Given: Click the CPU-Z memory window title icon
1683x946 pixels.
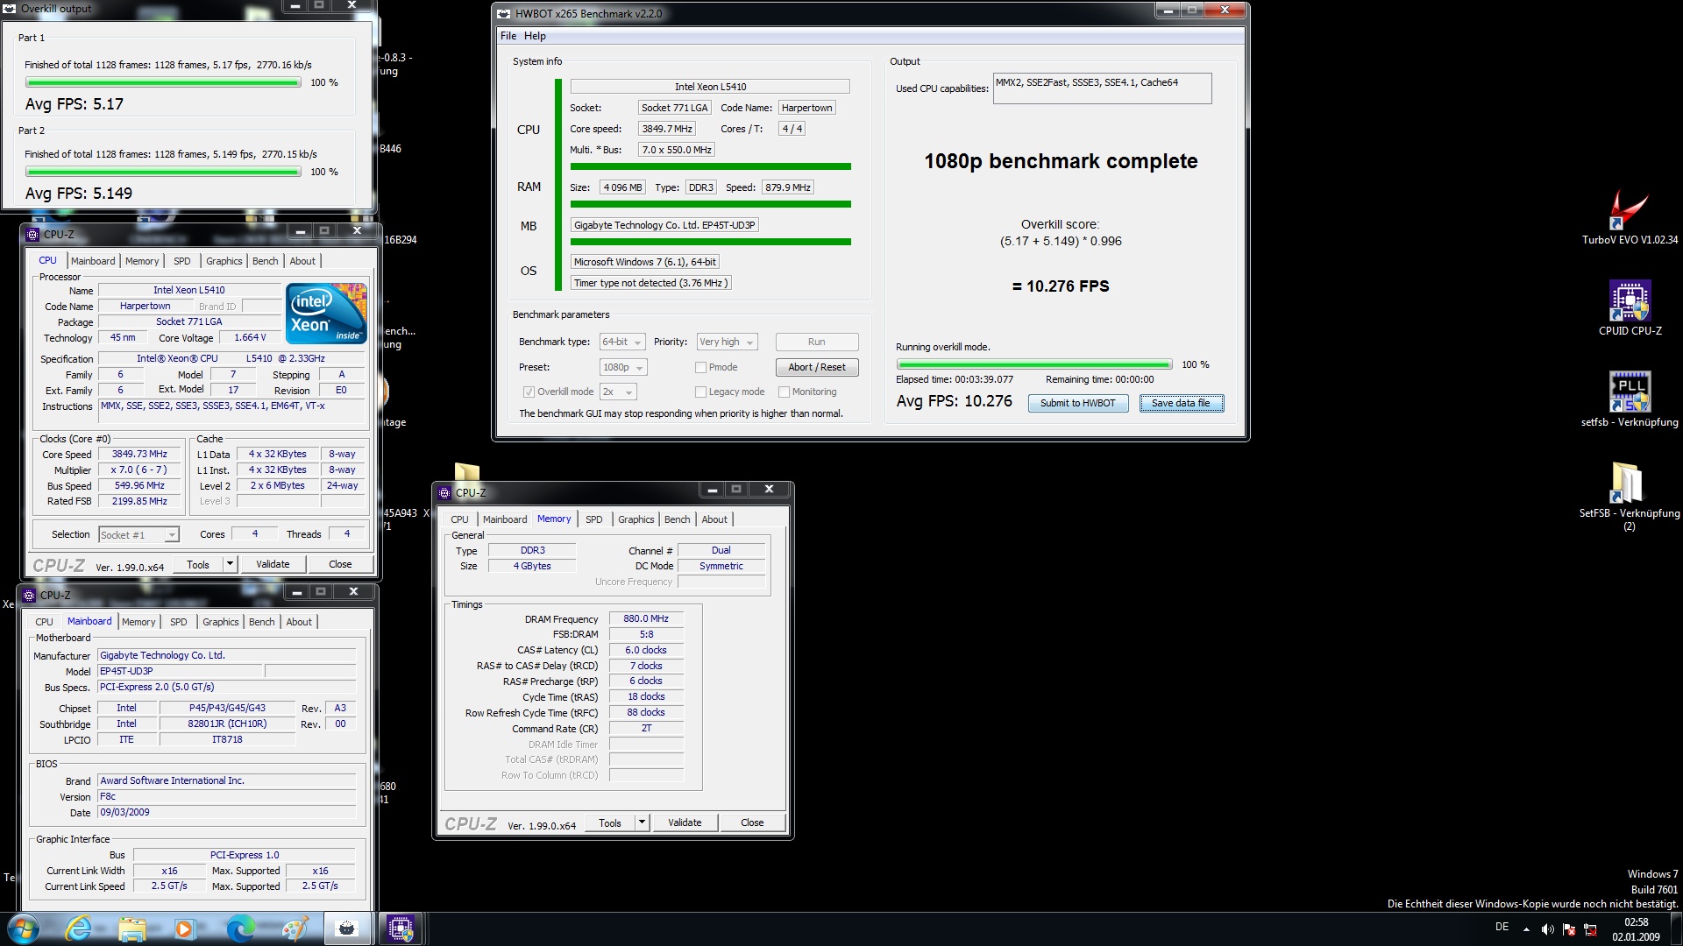Looking at the screenshot, I should click(444, 492).
